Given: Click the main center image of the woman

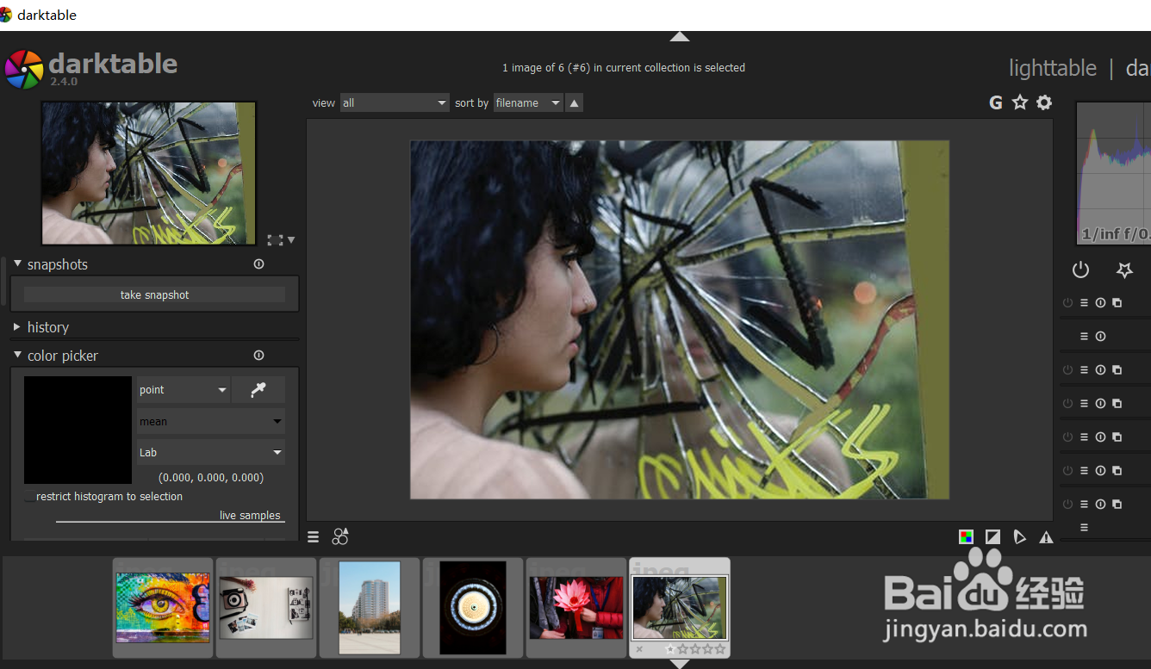Looking at the screenshot, I should click(x=680, y=319).
